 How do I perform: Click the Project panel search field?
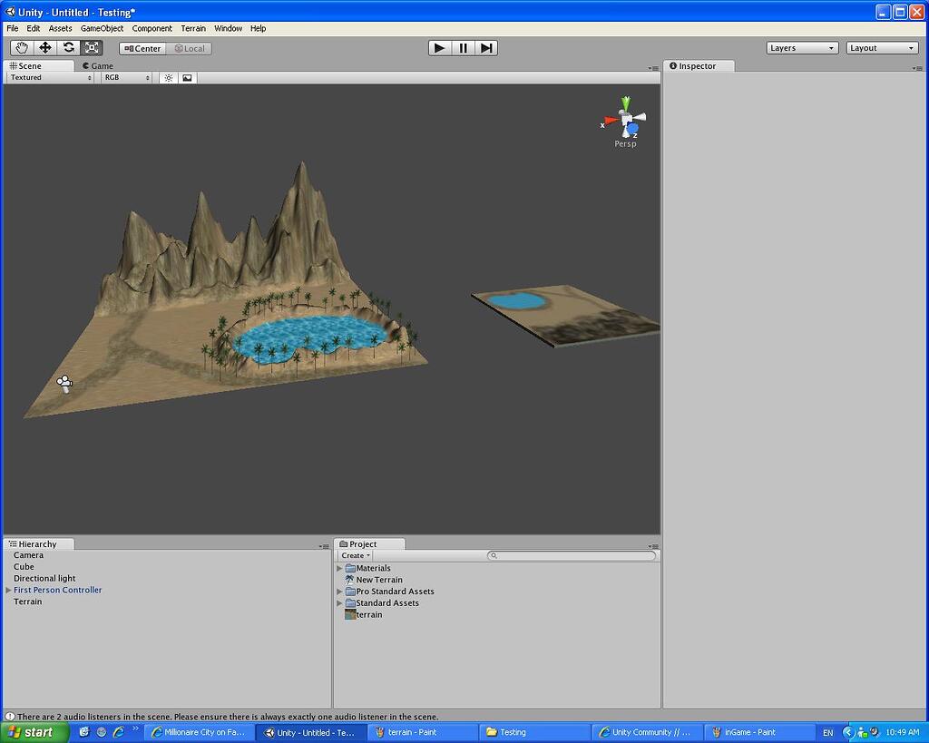572,555
